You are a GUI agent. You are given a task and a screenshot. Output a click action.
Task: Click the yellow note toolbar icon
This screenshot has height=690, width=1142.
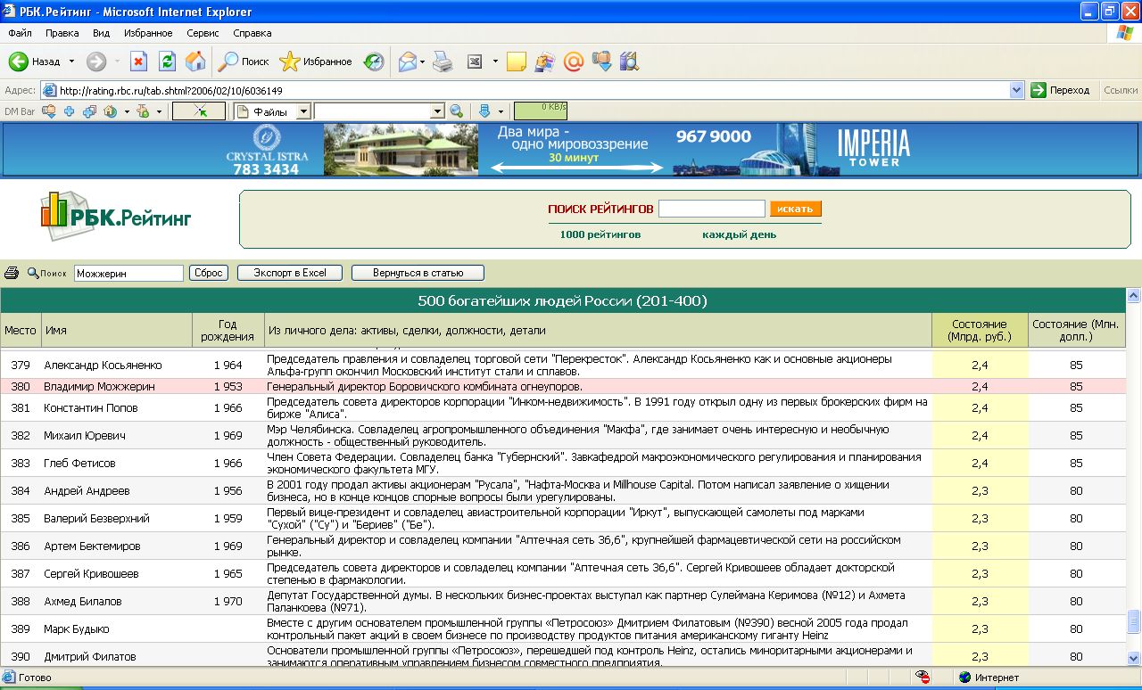click(x=516, y=62)
